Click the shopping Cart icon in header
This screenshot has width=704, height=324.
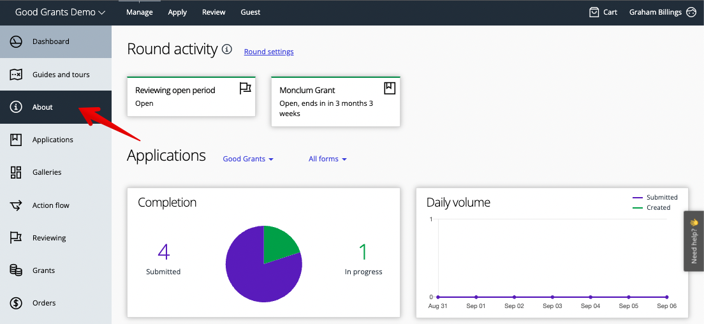(594, 12)
